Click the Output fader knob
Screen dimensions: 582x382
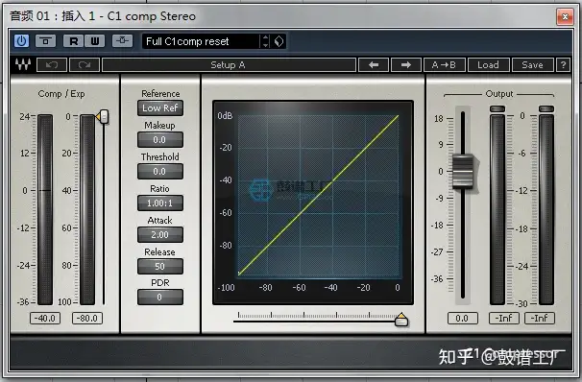tap(463, 172)
